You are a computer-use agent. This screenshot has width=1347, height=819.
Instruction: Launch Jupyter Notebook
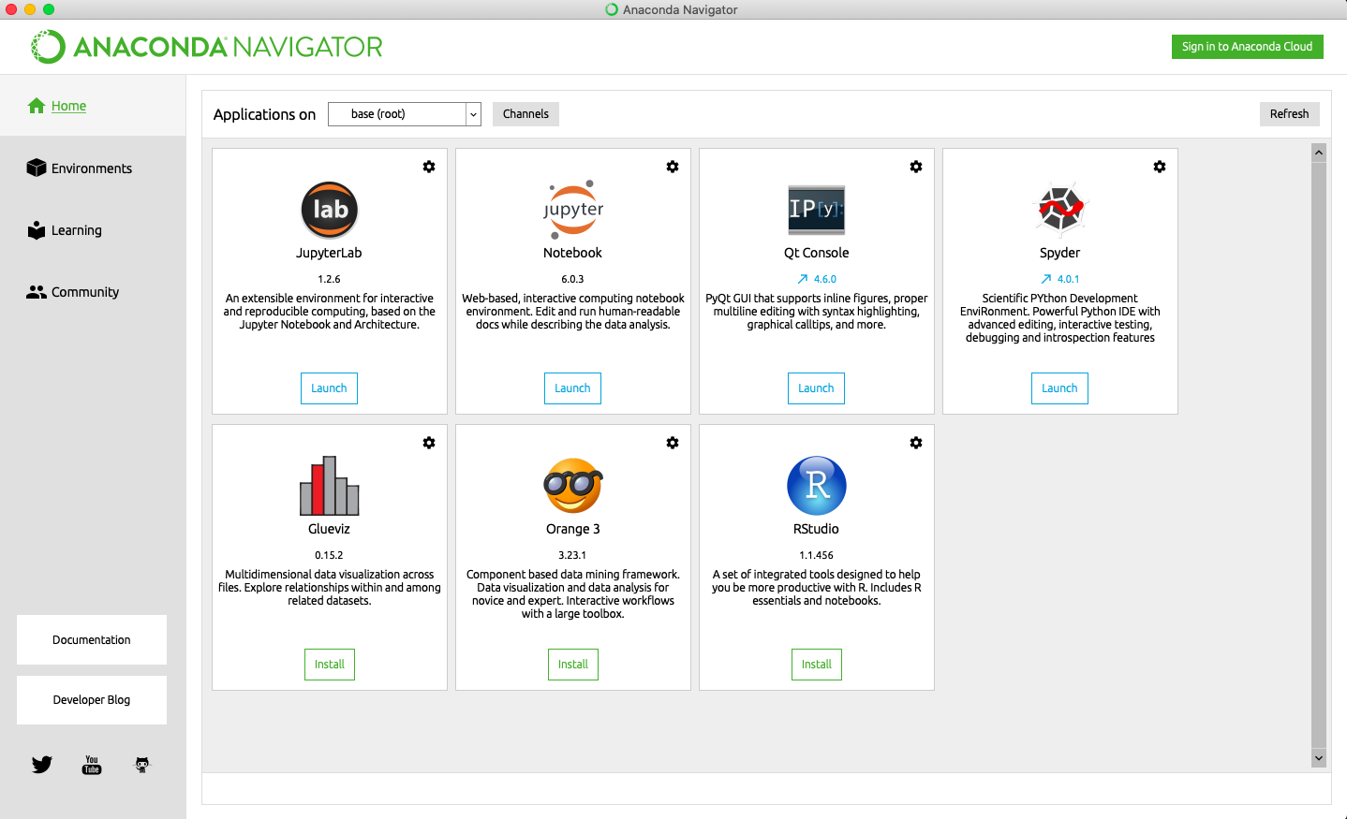point(572,388)
